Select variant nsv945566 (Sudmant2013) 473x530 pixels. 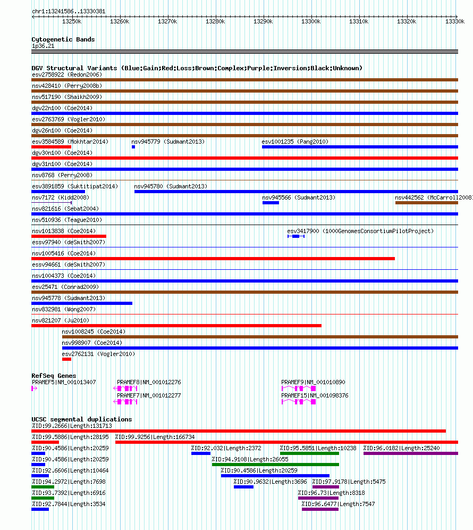(x=271, y=202)
